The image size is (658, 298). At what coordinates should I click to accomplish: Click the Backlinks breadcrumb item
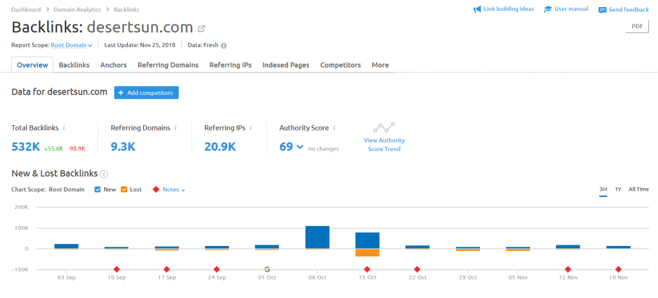coord(127,9)
